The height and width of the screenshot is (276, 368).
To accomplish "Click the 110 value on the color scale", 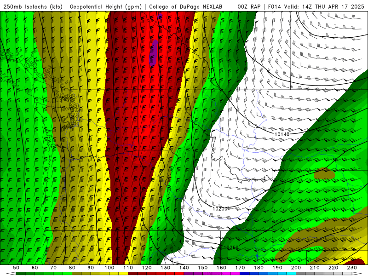I will 128,268.
